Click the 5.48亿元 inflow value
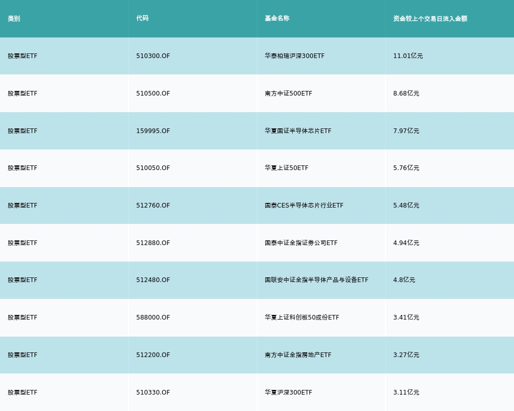This screenshot has width=514, height=411. tap(406, 206)
